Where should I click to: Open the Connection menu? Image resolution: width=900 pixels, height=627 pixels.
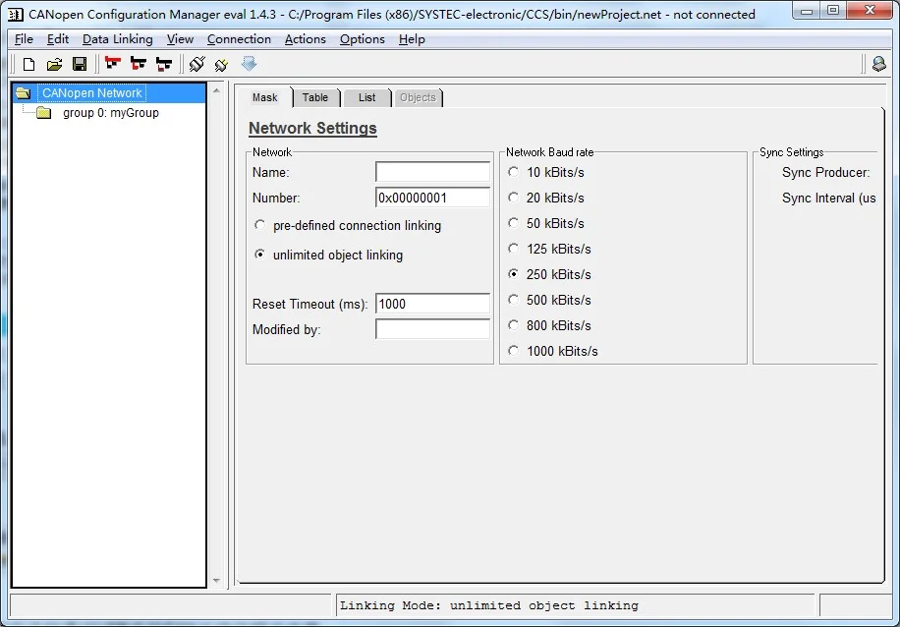tap(239, 39)
